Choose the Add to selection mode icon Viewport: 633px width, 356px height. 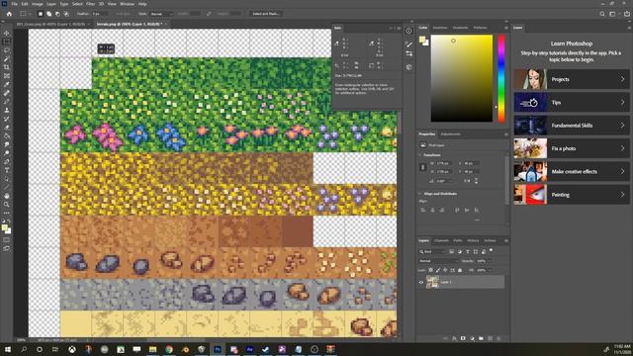coord(48,14)
